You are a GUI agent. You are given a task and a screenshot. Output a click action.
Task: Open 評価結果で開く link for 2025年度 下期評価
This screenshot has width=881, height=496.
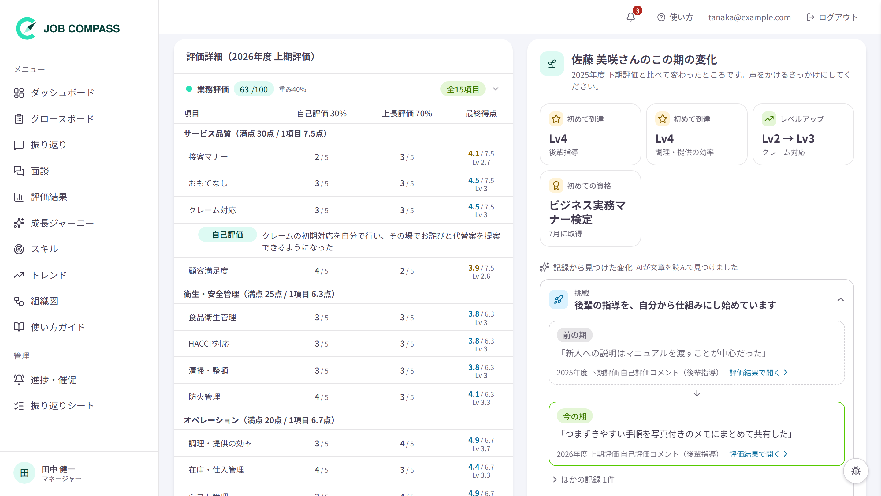coord(758,372)
